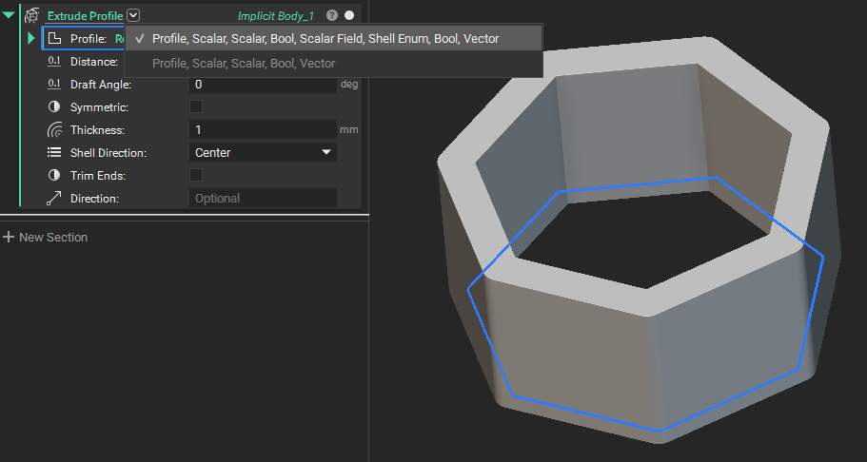Image resolution: width=867 pixels, height=462 pixels.
Task: Select the Shell Direction label
Action: coord(108,153)
